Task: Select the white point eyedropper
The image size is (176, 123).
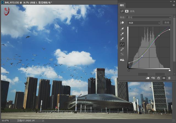Action: pos(122,39)
